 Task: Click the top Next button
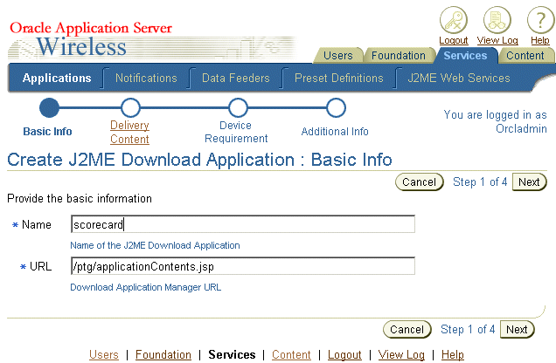coord(529,181)
